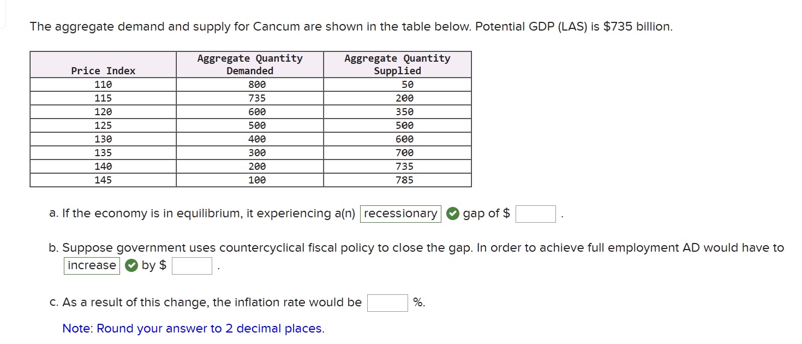This screenshot has height=344, width=802.
Task: Click demanded value 500 in table
Action: point(257,126)
